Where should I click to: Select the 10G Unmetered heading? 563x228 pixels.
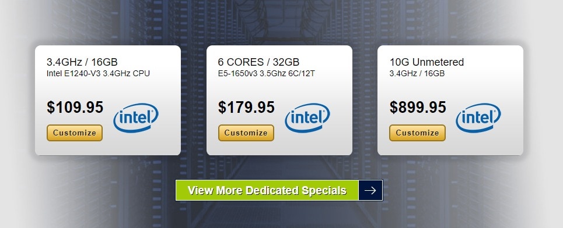point(426,62)
